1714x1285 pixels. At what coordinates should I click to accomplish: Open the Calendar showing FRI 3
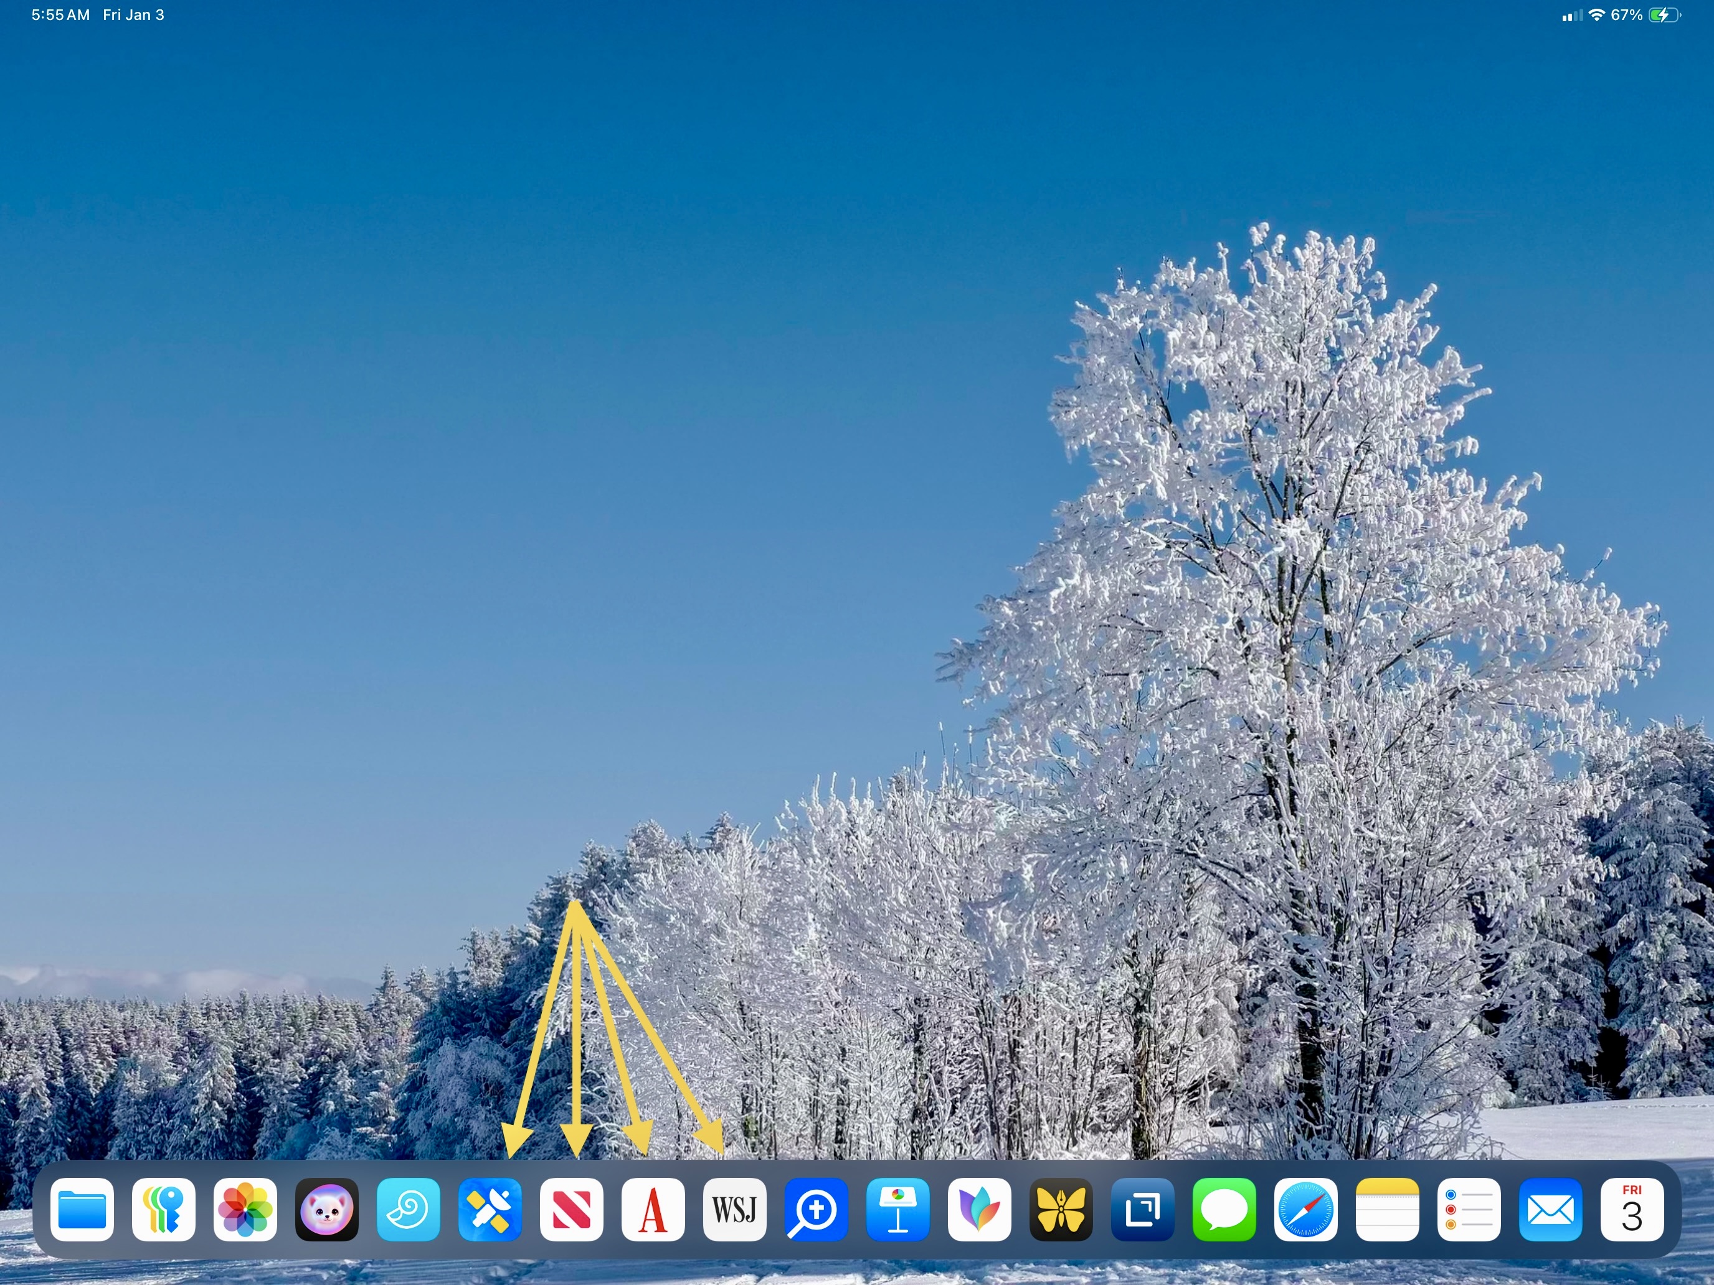[1632, 1210]
